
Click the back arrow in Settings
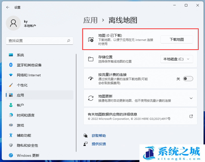8,7
